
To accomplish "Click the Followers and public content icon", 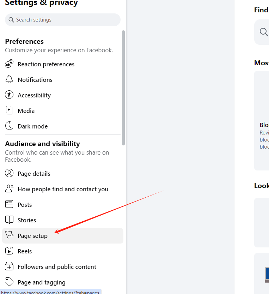I will tap(9, 267).
